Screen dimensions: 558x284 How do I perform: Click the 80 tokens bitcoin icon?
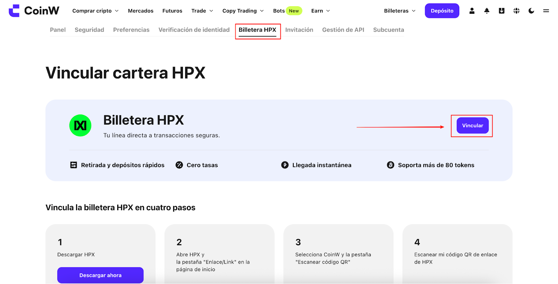coord(391,165)
